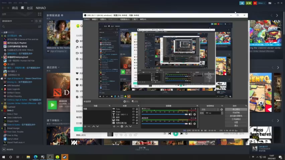Open second mixer channel settings gear

(x=195, y=123)
